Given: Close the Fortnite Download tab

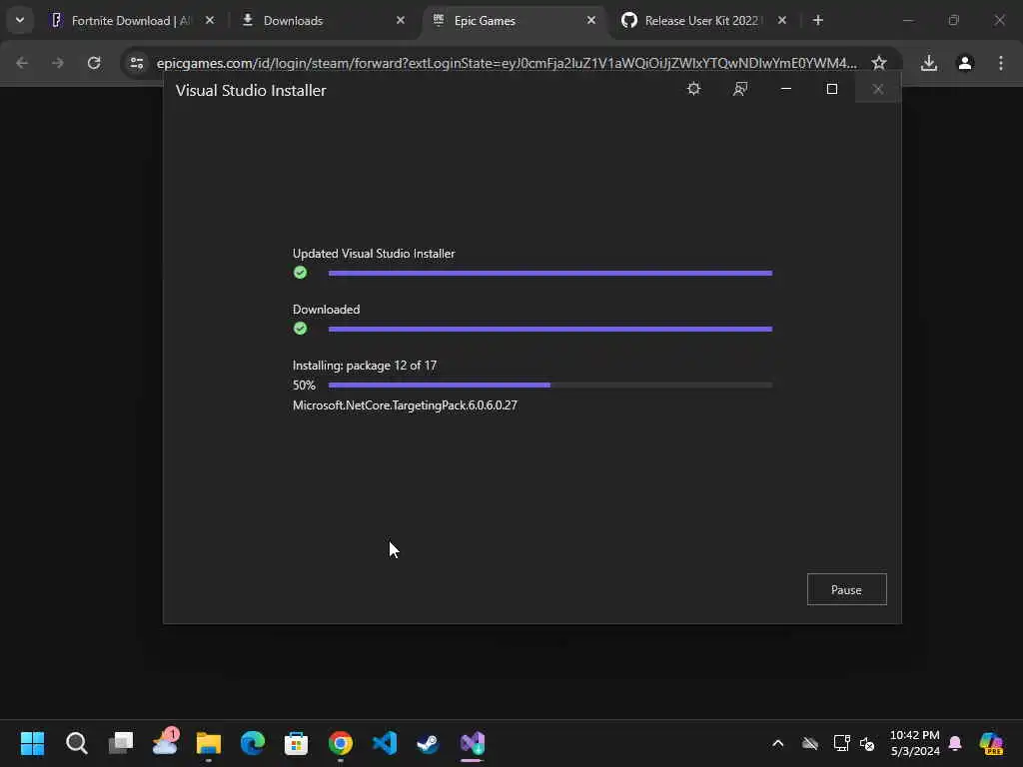Looking at the screenshot, I should click(x=210, y=21).
